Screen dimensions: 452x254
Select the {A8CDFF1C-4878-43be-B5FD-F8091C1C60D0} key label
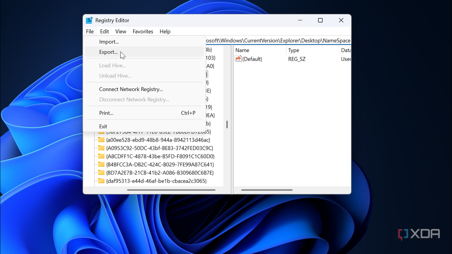tap(160, 156)
